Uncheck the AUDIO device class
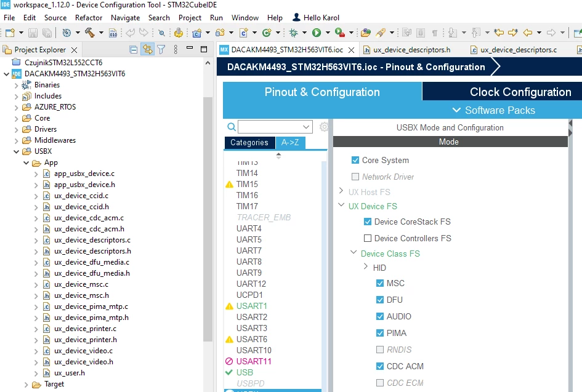Screen dimensions: 582x392 pyautogui.click(x=380, y=316)
